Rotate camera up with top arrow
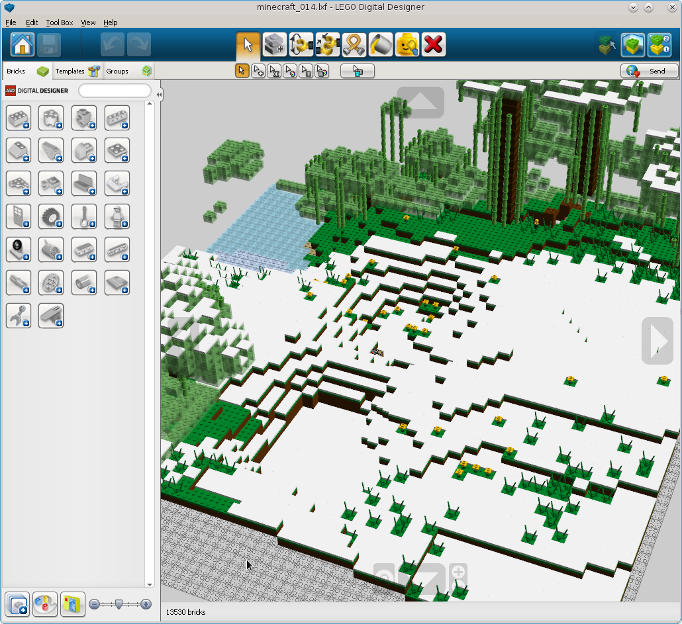Viewport: 682px width, 624px height. click(420, 102)
